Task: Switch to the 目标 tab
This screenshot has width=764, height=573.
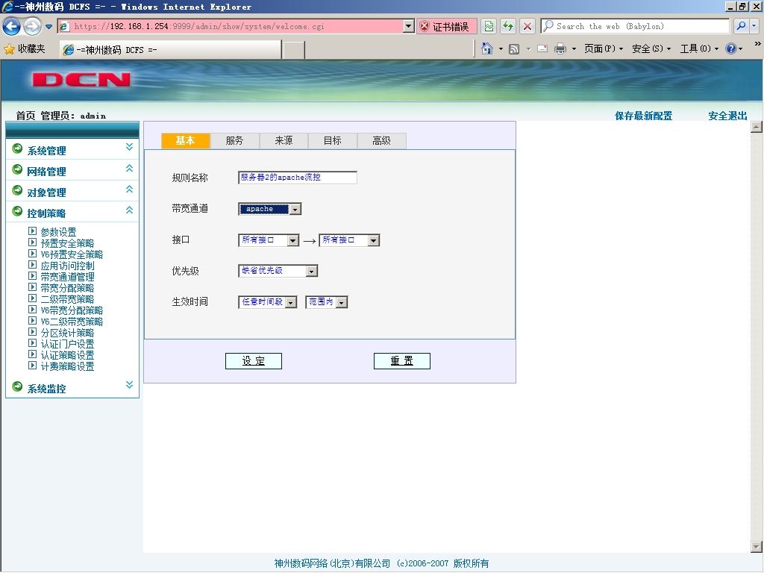Action: pos(333,140)
